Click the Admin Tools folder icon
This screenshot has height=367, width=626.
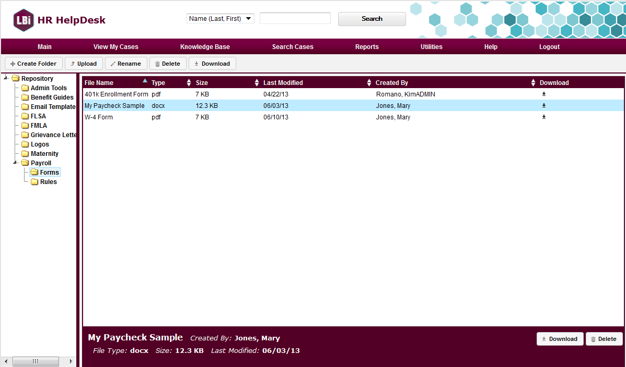(25, 88)
